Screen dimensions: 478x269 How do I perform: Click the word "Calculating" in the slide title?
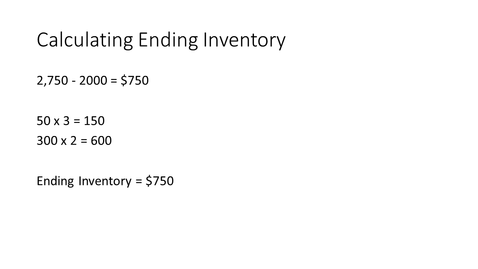coord(85,40)
